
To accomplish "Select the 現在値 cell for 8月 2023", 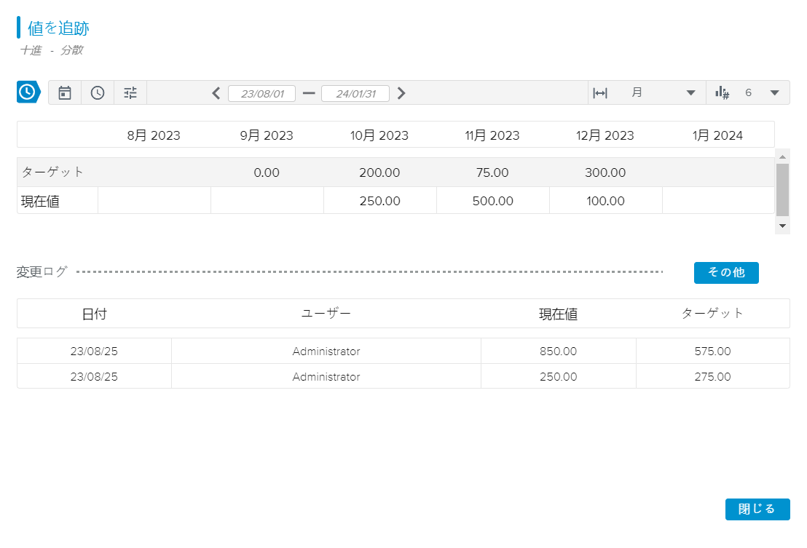I will click(x=154, y=201).
